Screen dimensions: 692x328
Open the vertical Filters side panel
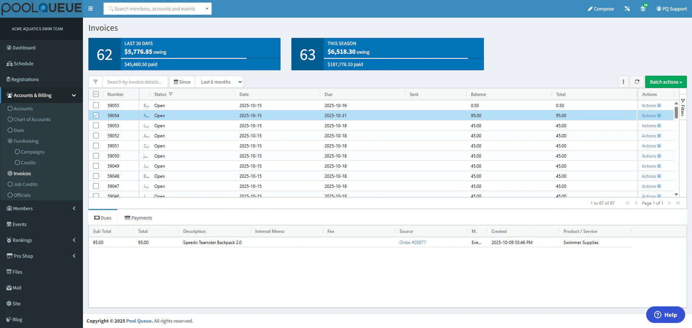(683, 107)
